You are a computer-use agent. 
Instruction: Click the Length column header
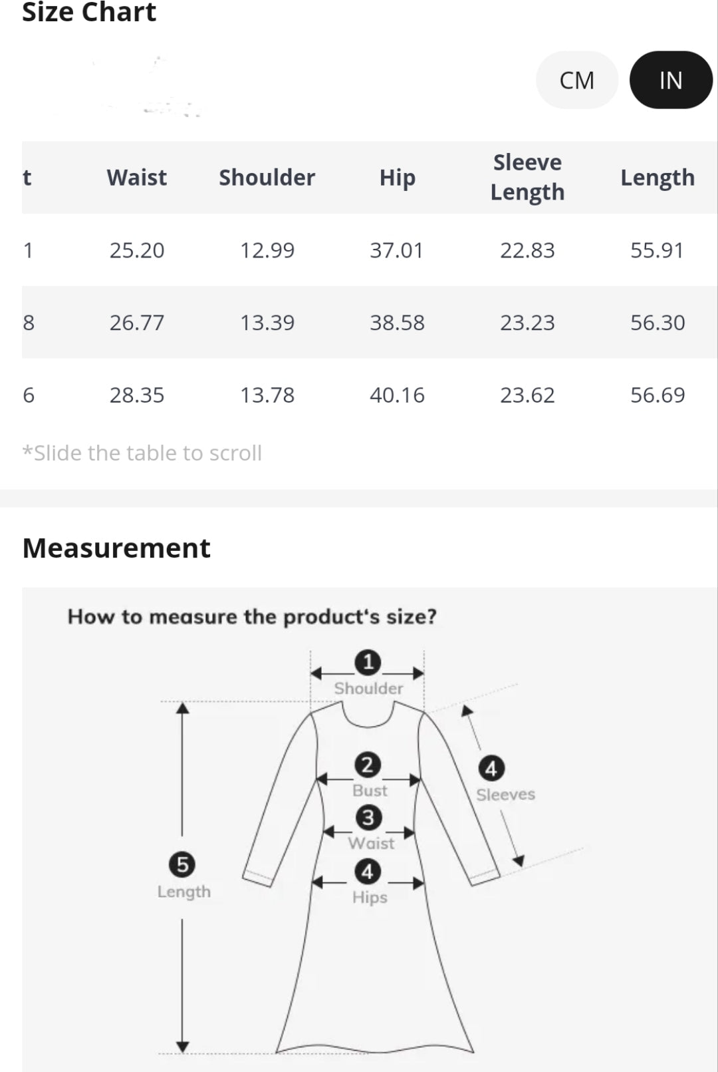pos(657,178)
